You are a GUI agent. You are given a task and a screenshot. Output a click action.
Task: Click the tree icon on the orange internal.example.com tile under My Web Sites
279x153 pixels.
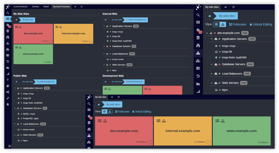coord(61,27)
